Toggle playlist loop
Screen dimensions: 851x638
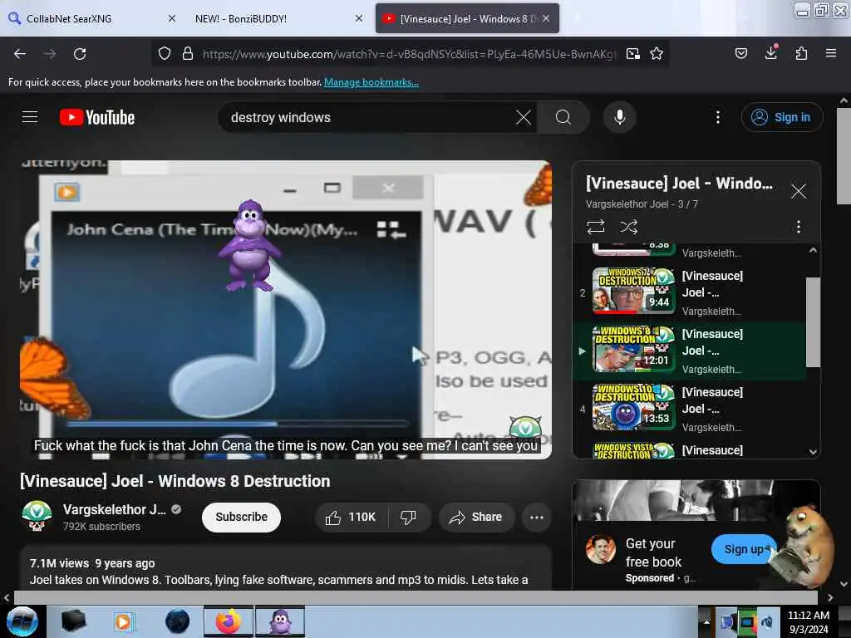point(595,226)
